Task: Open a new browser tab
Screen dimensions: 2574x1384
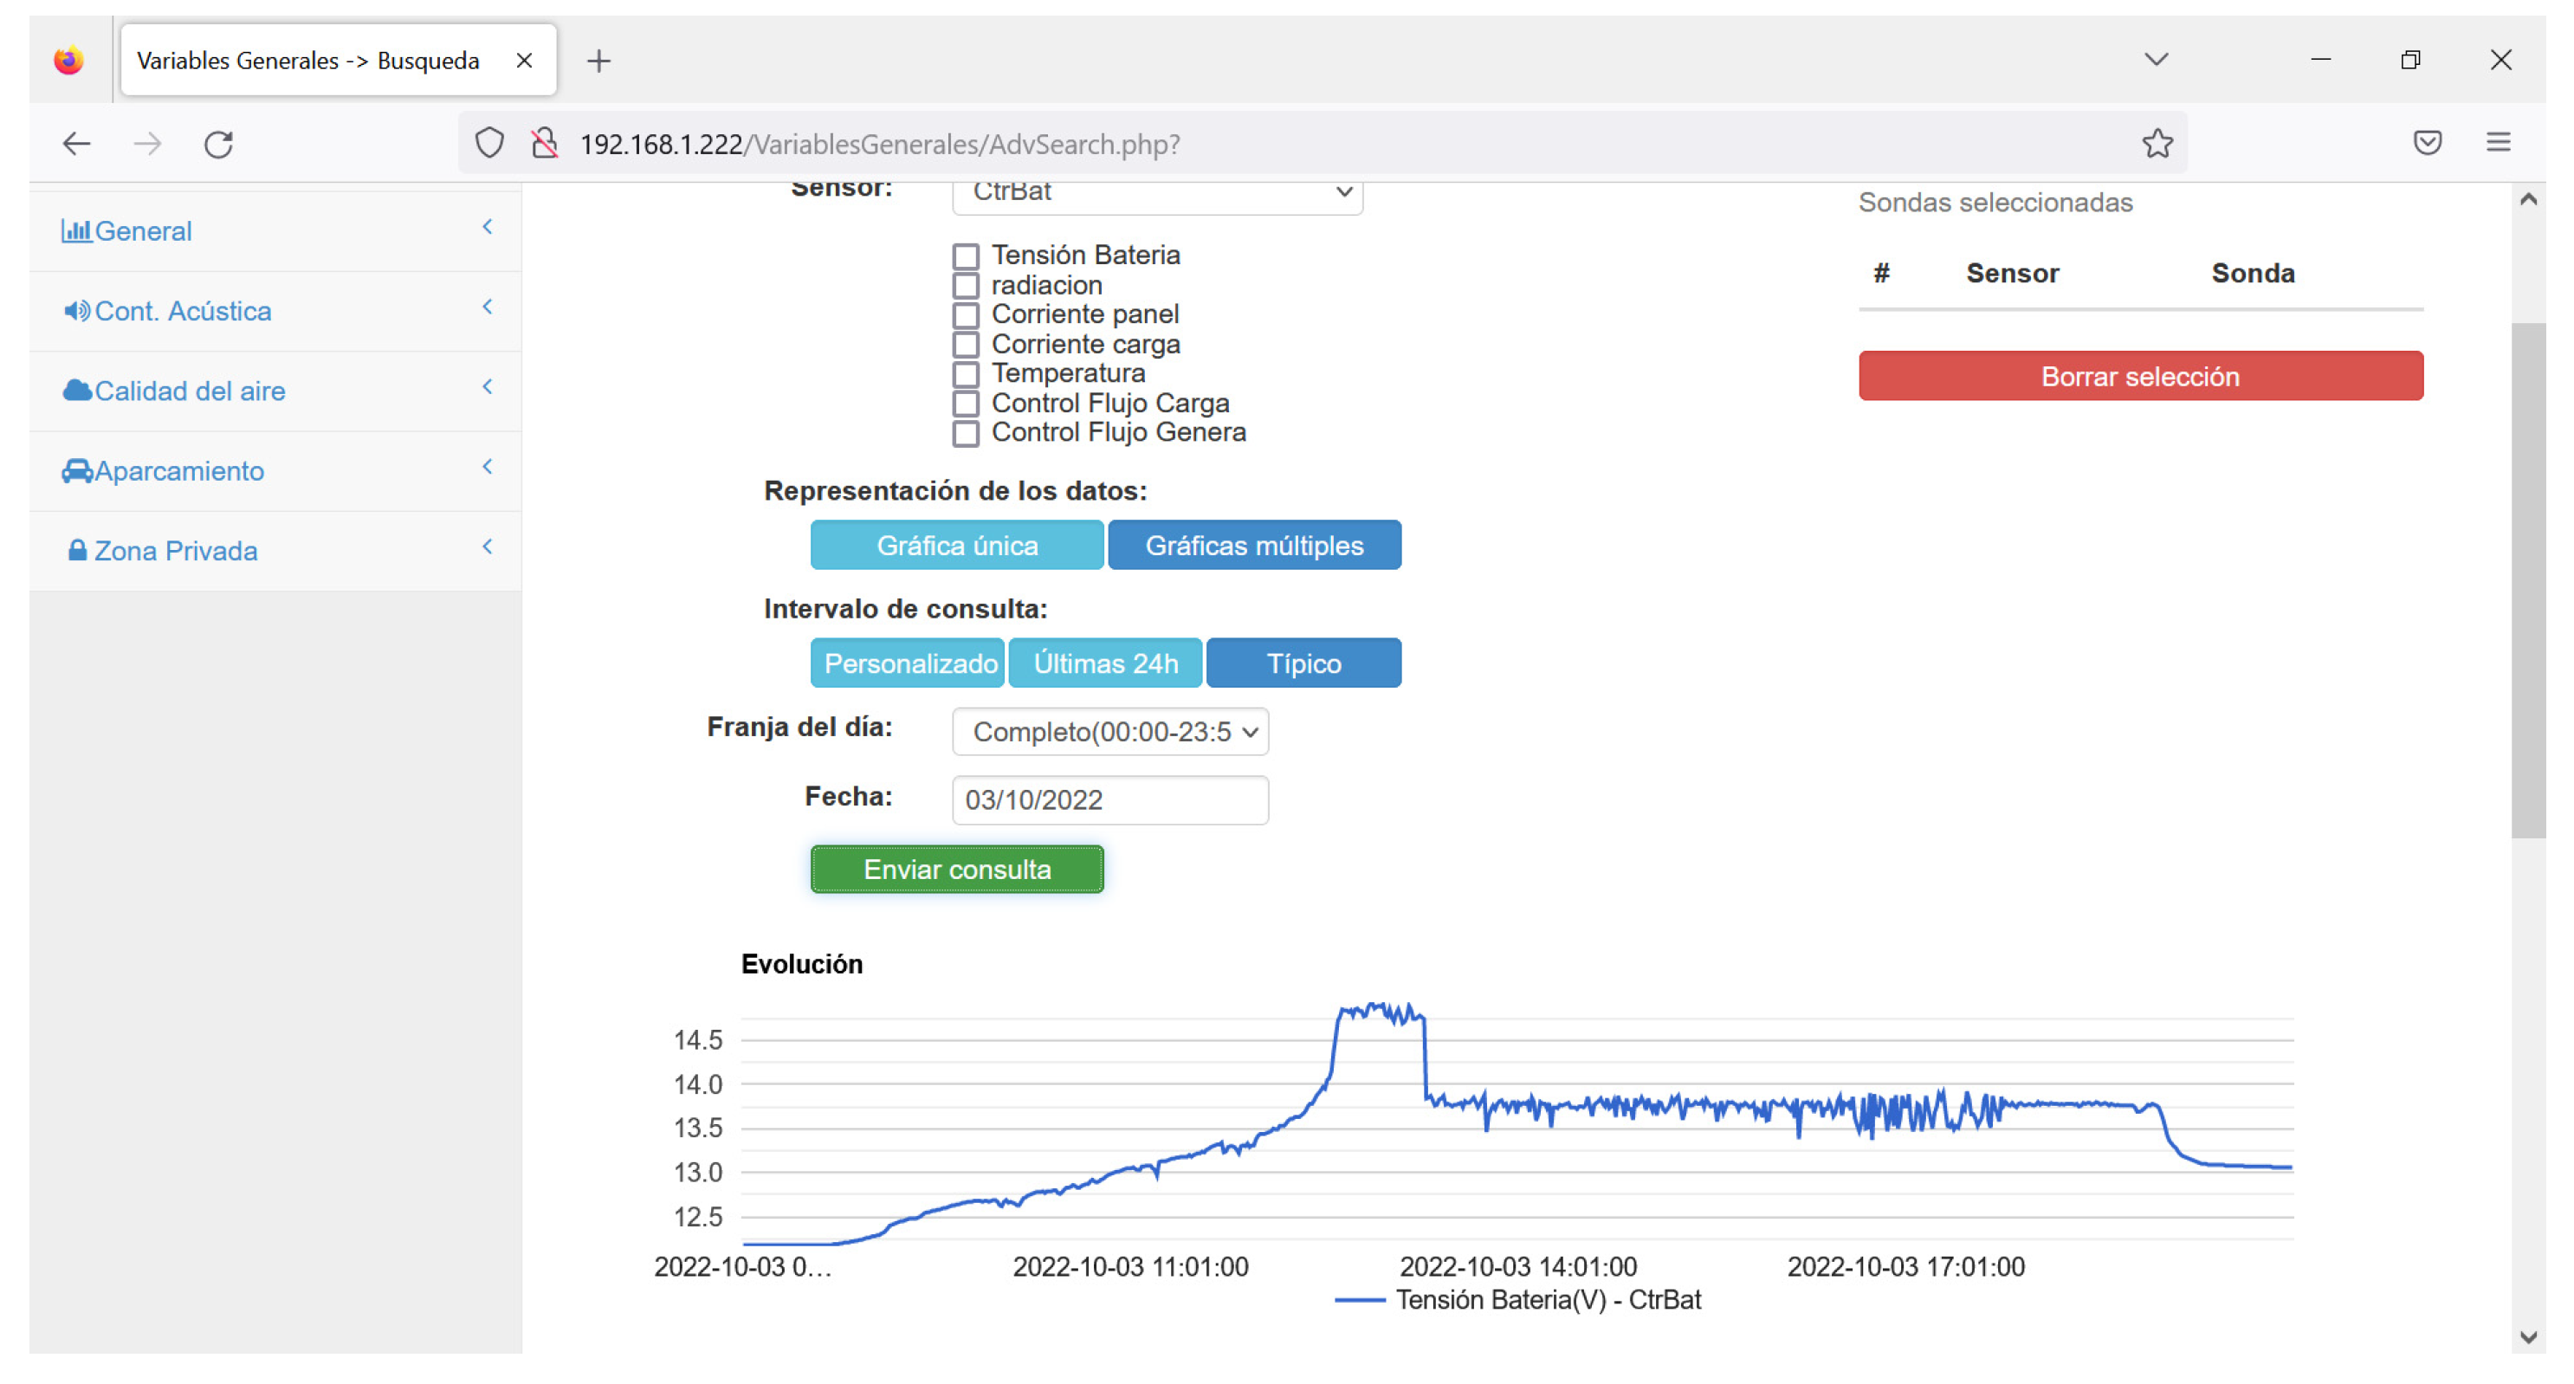Action: pos(598,61)
